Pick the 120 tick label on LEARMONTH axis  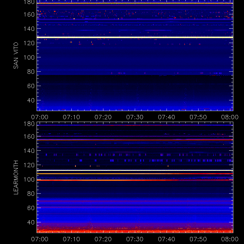click(29, 165)
